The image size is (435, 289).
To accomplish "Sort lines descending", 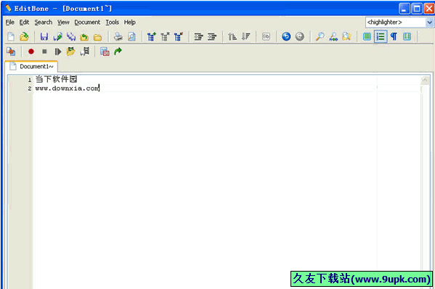I will pyautogui.click(x=245, y=36).
